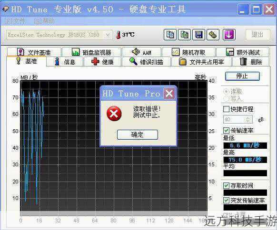This screenshot has height=230, width=277.
Task: Toggle the 存取时间 checkbox
Action: click(x=226, y=185)
